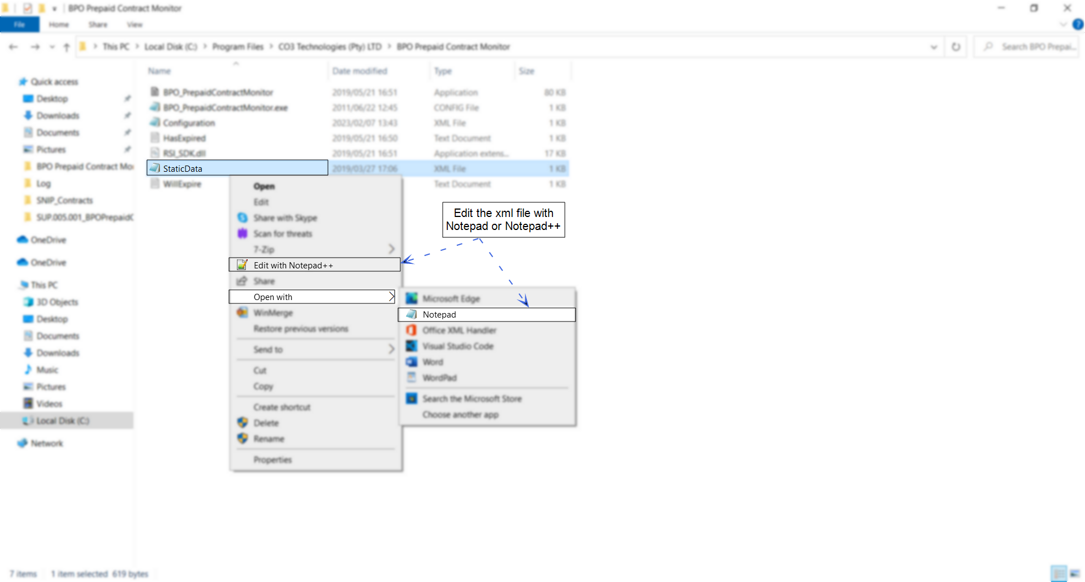Click the Network icon in the sidebar

[x=23, y=443]
